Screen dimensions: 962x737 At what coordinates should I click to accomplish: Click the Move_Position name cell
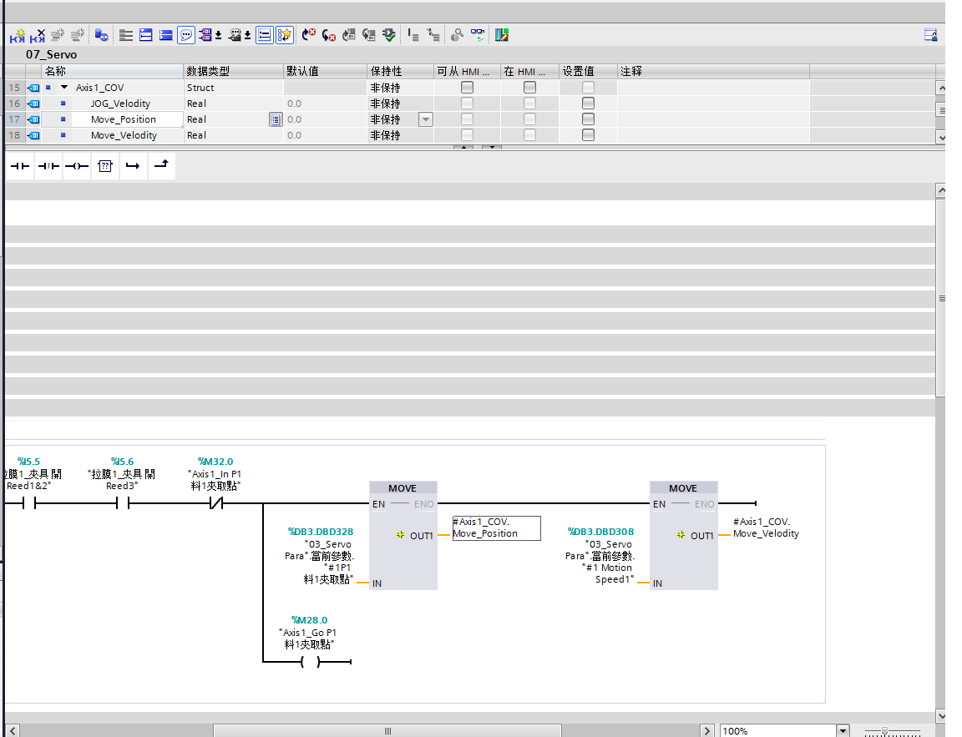tap(124, 119)
